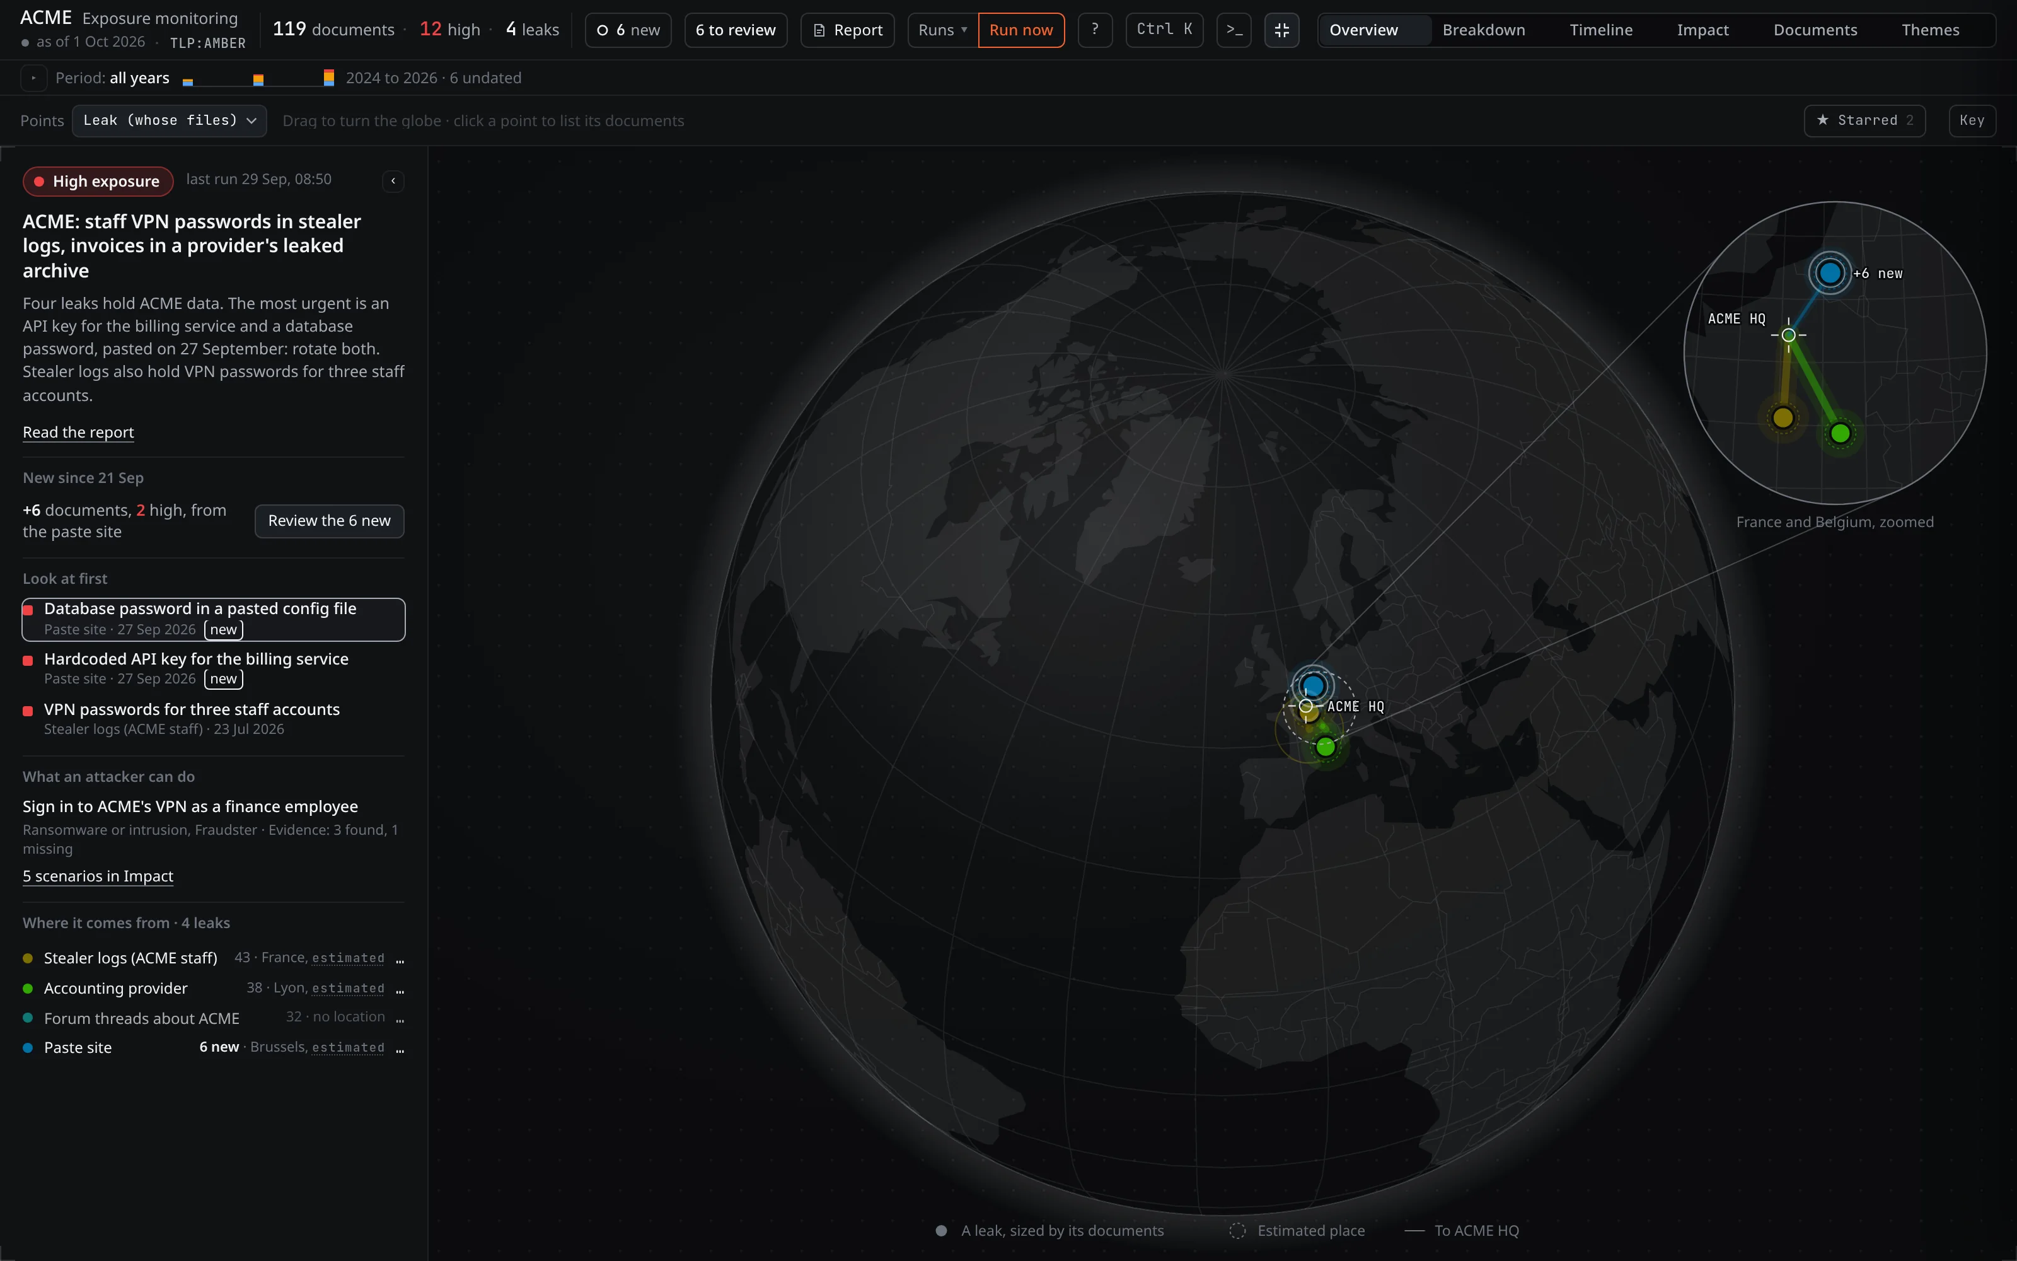Screen dimensions: 2017x1261
Task: Toggle the 6 to review filter
Action: tap(735, 30)
